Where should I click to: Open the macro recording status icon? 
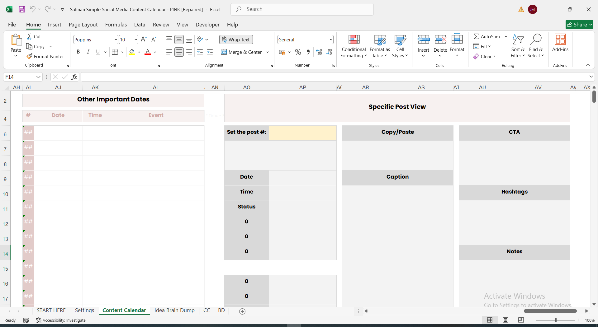point(26,320)
